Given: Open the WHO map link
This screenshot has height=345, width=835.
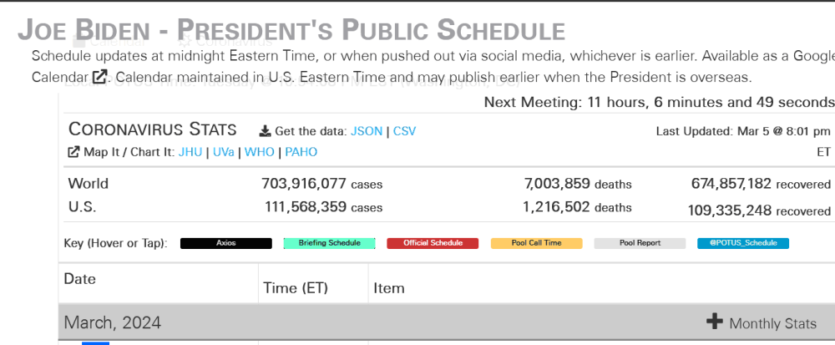Looking at the screenshot, I should click(260, 152).
